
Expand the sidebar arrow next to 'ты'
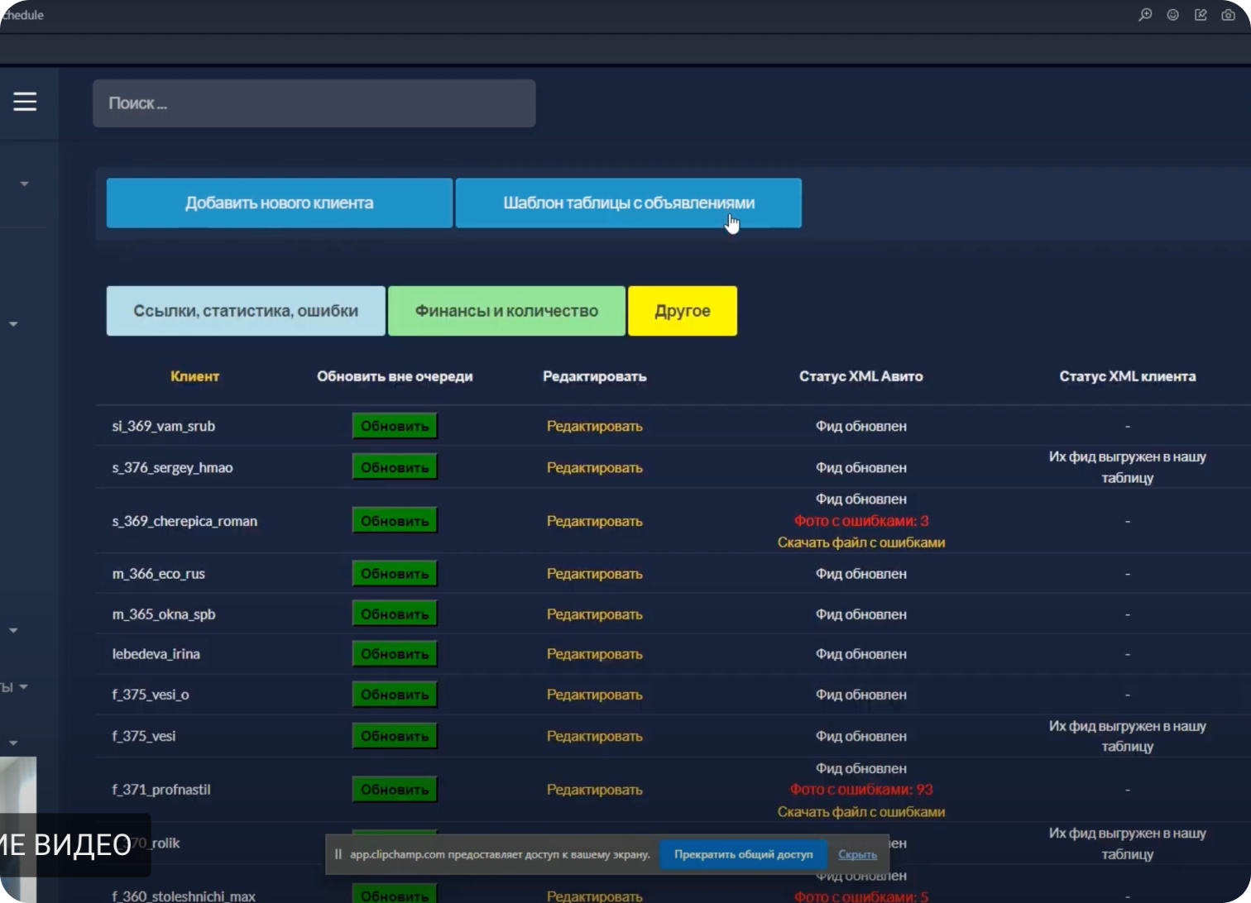23,686
